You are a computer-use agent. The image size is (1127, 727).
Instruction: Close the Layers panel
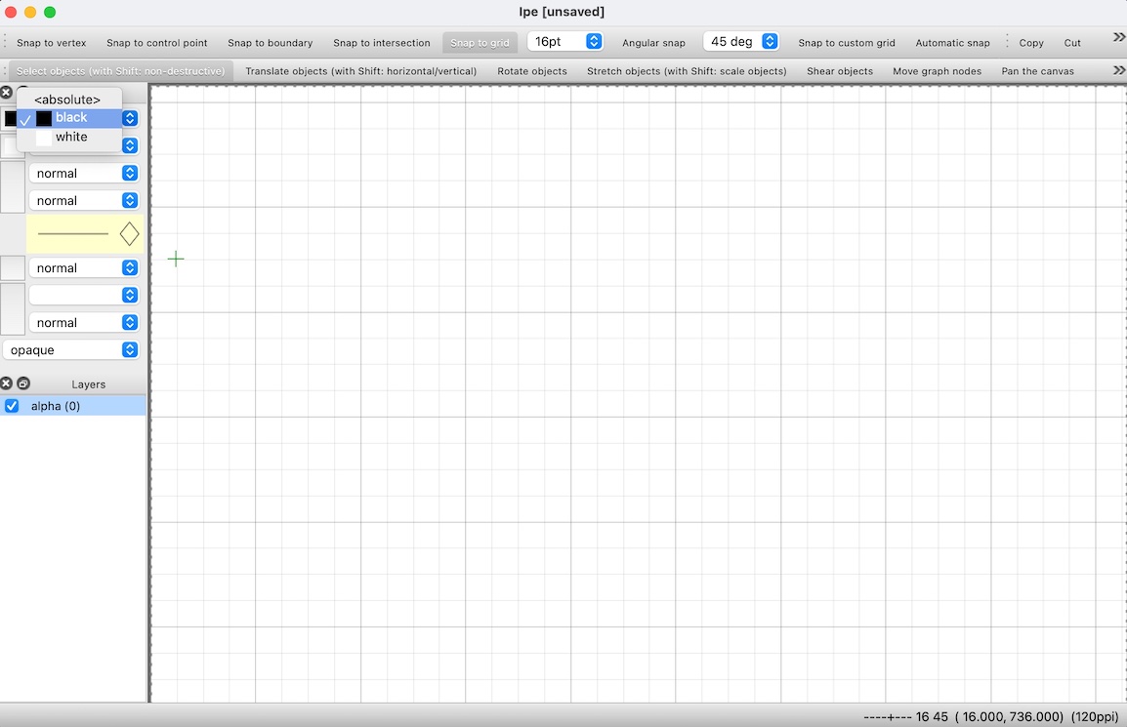coord(7,384)
